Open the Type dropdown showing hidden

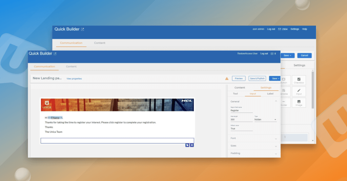pos(265,120)
